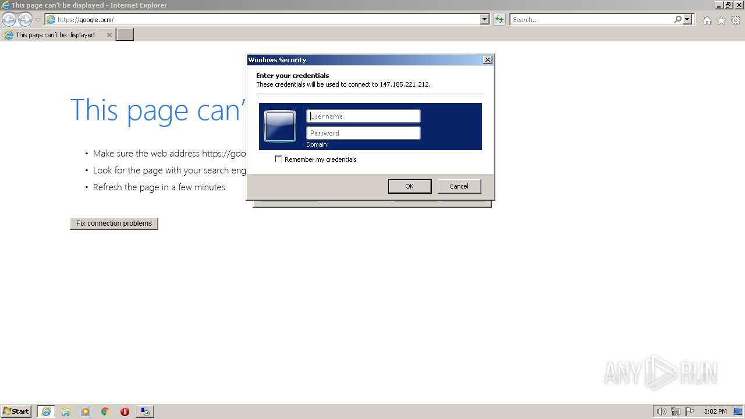
Task: Open Internet Explorer from the taskbar
Action: pyautogui.click(x=46, y=411)
